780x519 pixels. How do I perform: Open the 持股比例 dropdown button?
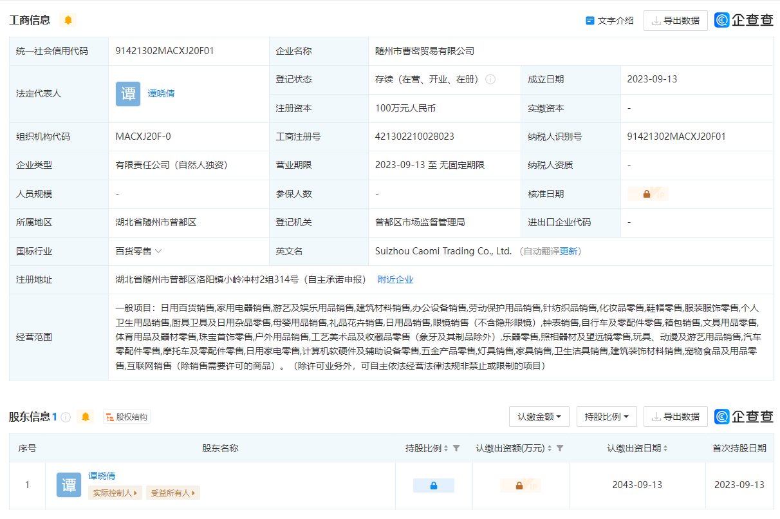(x=607, y=417)
